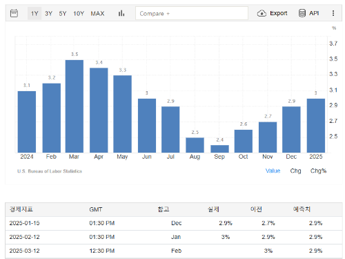Click the 12:30 PM time cell
This screenshot has height=259, width=345.
coord(102,251)
